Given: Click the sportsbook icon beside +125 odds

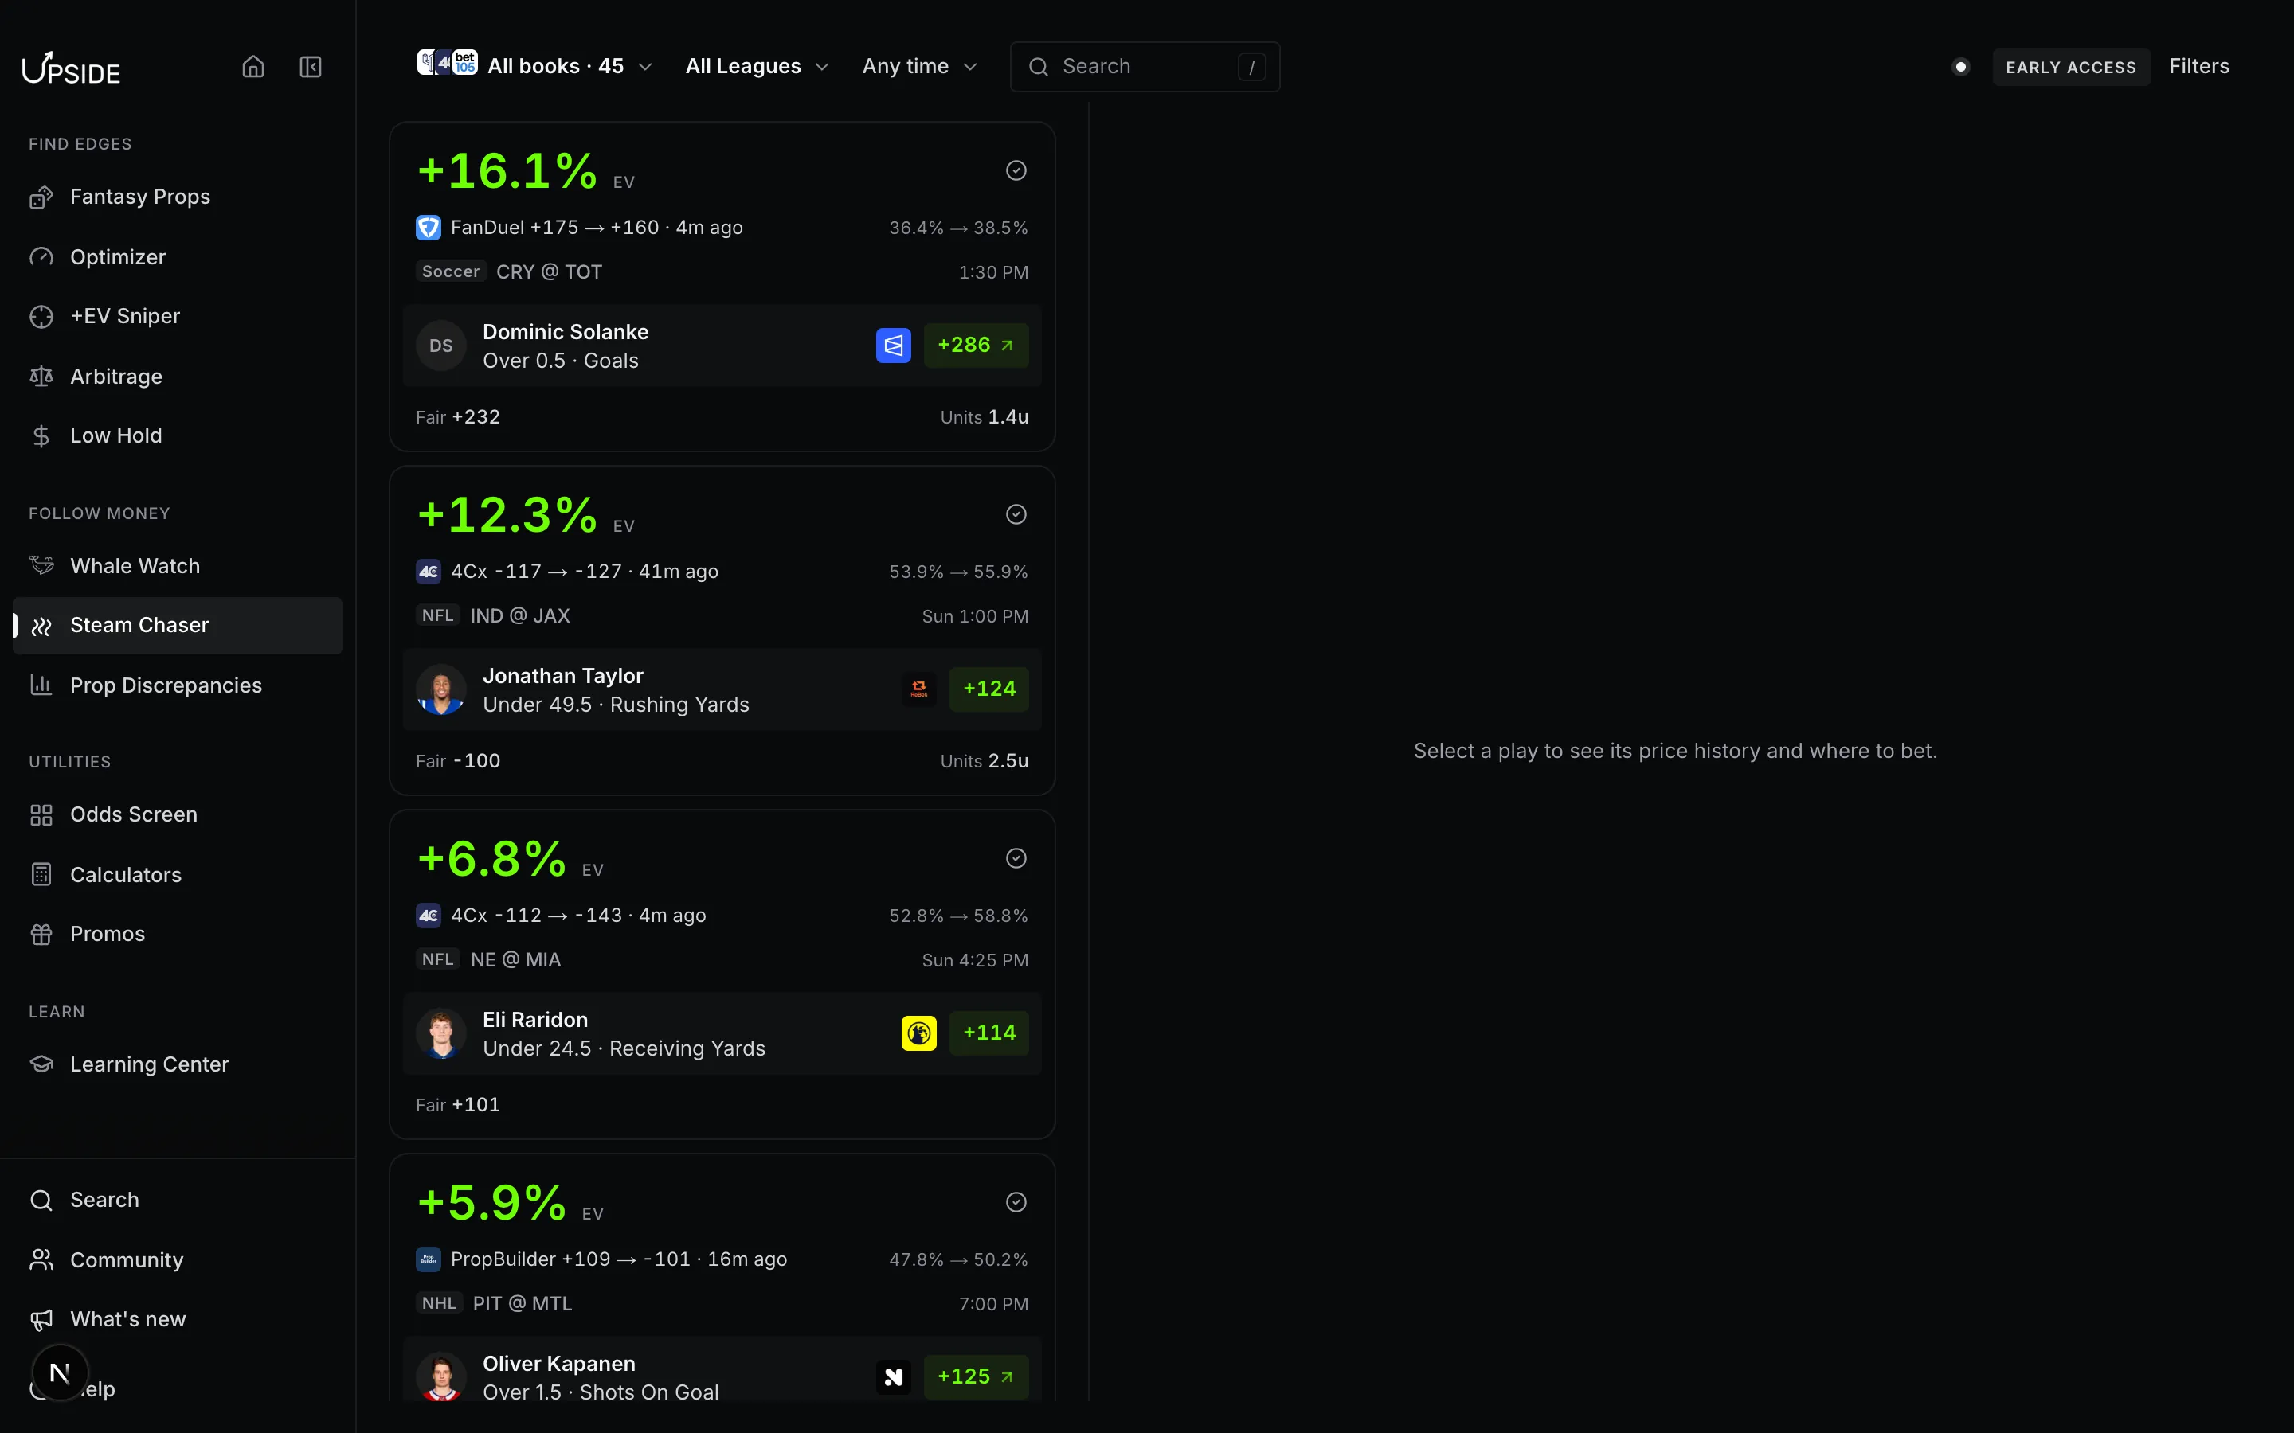Looking at the screenshot, I should [x=893, y=1377].
